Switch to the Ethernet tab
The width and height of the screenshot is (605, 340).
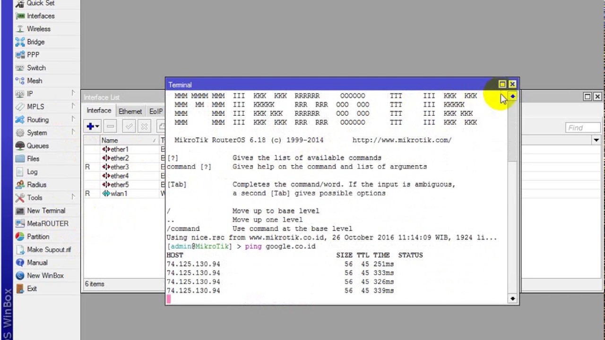(130, 111)
